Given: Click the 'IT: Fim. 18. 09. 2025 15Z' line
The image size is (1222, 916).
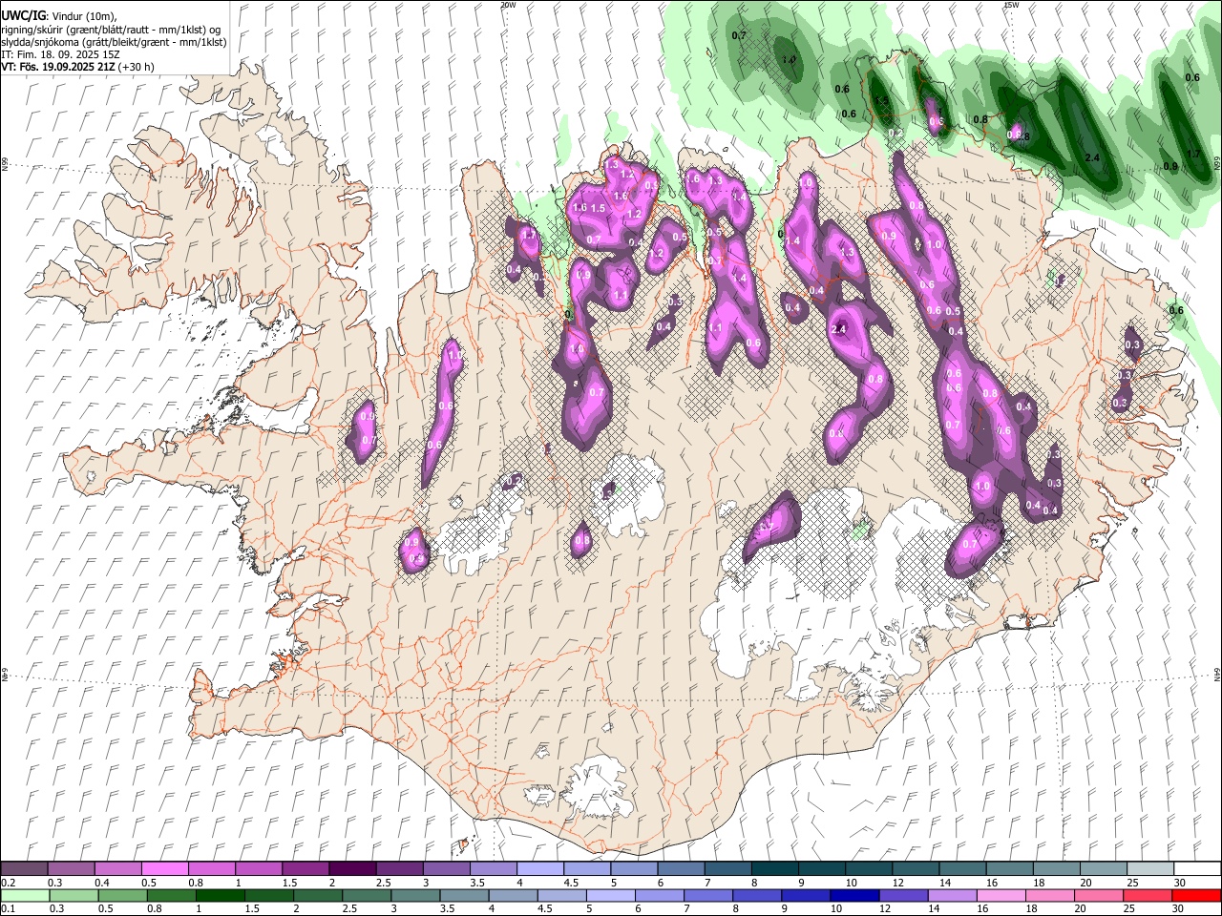Looking at the screenshot, I should [x=60, y=54].
